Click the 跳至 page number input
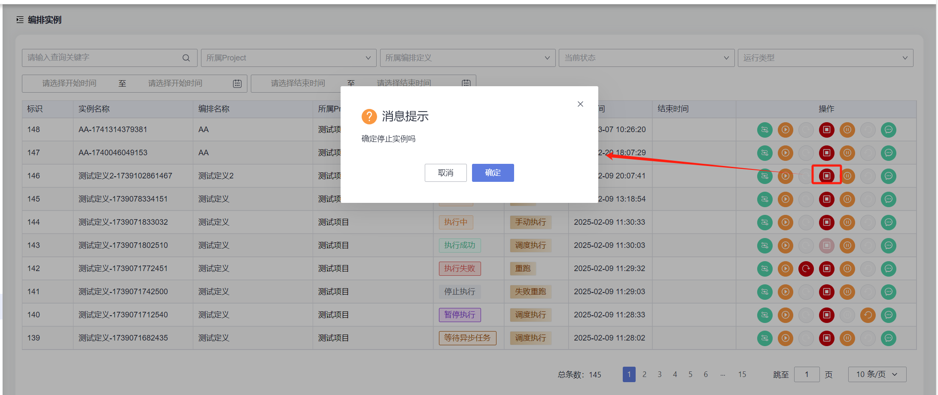The image size is (938, 395). (807, 374)
